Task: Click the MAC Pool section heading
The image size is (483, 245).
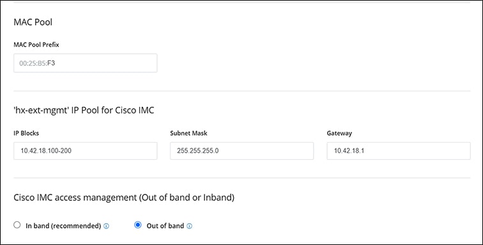Action: click(33, 22)
